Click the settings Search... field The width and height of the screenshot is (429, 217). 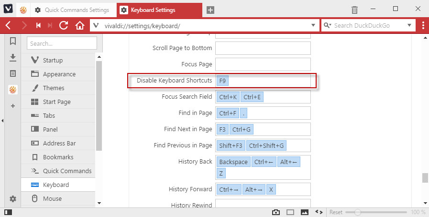62,43
